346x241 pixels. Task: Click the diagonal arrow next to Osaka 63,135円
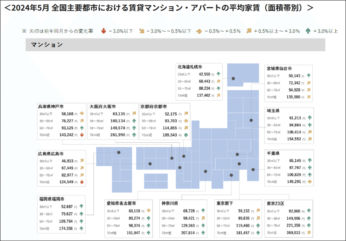(x=134, y=114)
